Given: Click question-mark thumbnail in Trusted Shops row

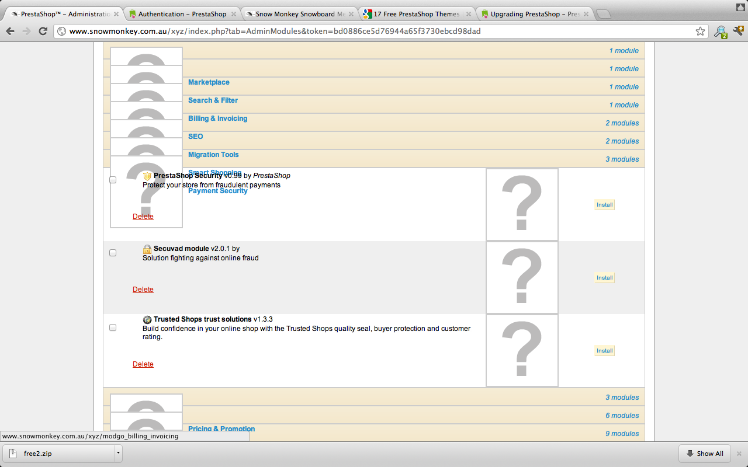Looking at the screenshot, I should pyautogui.click(x=522, y=350).
